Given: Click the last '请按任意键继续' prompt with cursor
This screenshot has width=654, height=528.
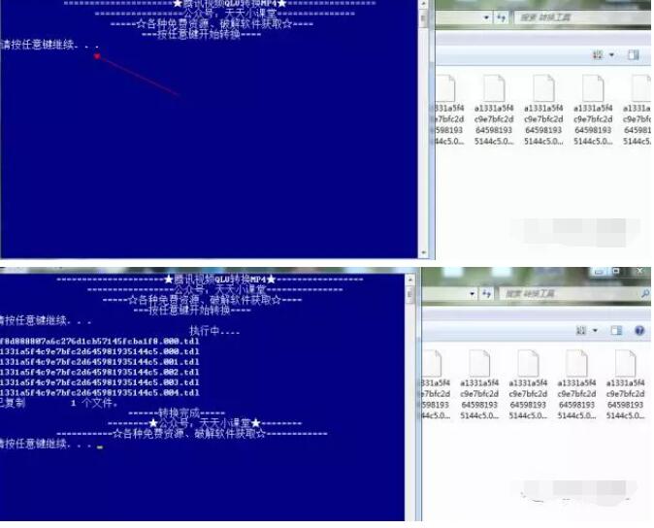Looking at the screenshot, I should [x=51, y=444].
